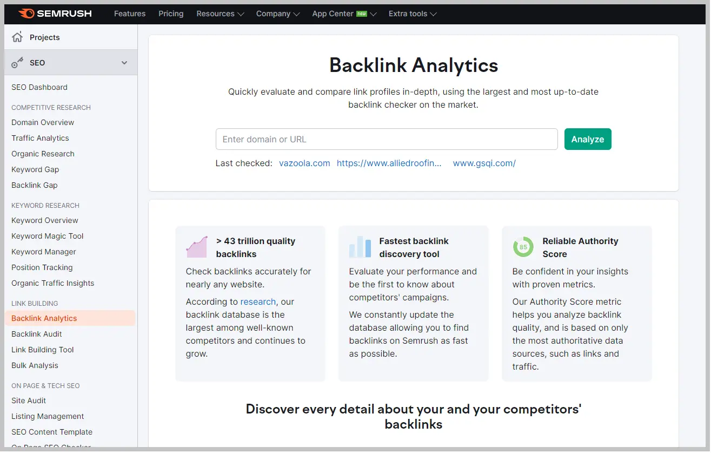The height and width of the screenshot is (453, 711).
Task: Open Link Building Tool
Action: [x=43, y=350]
